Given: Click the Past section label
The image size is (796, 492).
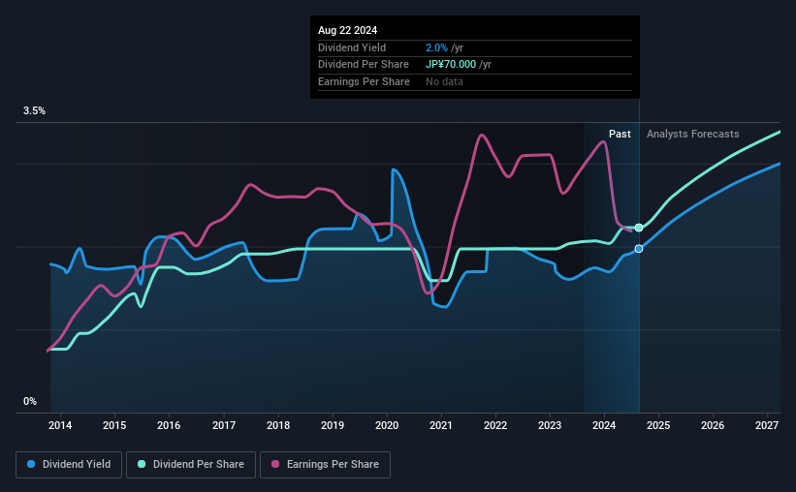Looking at the screenshot, I should click(x=620, y=135).
